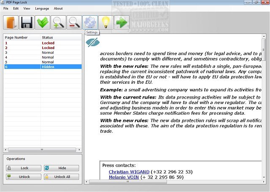
Task: Close the PDF Page Lock window
Action: [265, 2]
